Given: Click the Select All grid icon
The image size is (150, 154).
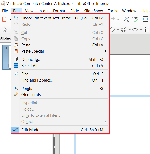Looking at the screenshot, I should (16, 65).
